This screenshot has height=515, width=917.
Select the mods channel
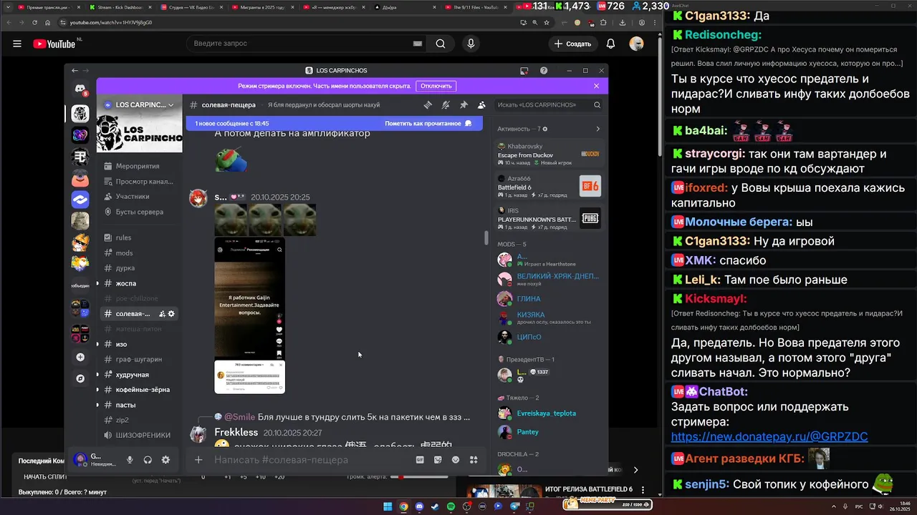tap(140, 252)
